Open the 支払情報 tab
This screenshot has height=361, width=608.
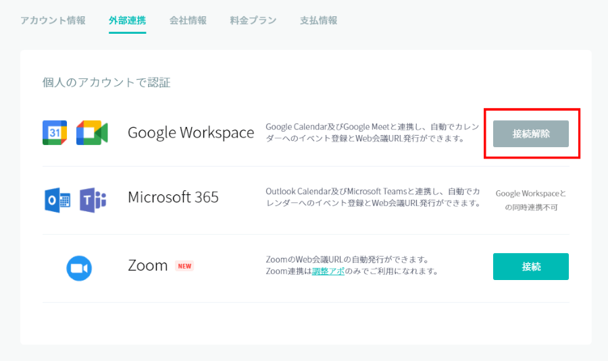[x=318, y=20]
